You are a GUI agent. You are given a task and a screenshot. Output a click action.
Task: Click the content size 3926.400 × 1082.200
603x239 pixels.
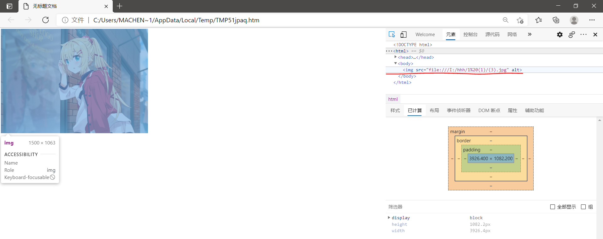point(491,159)
